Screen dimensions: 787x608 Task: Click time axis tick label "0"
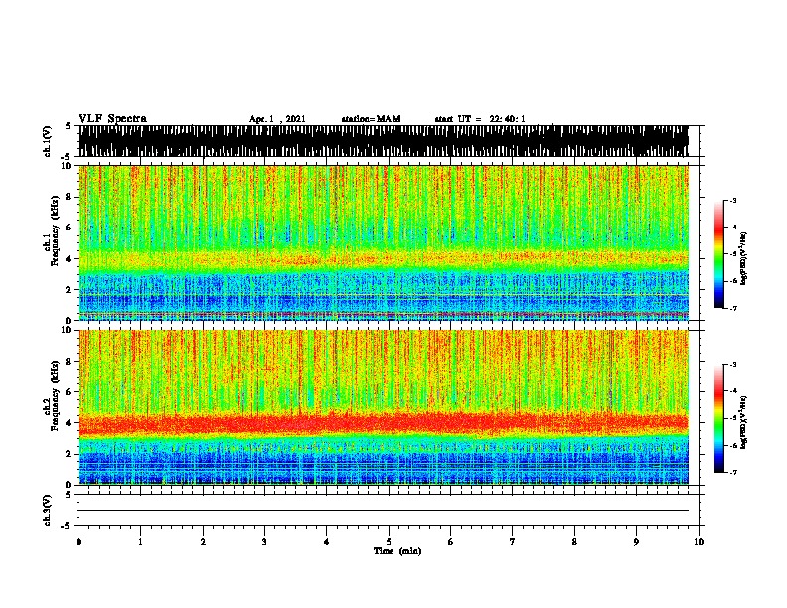pos(79,542)
